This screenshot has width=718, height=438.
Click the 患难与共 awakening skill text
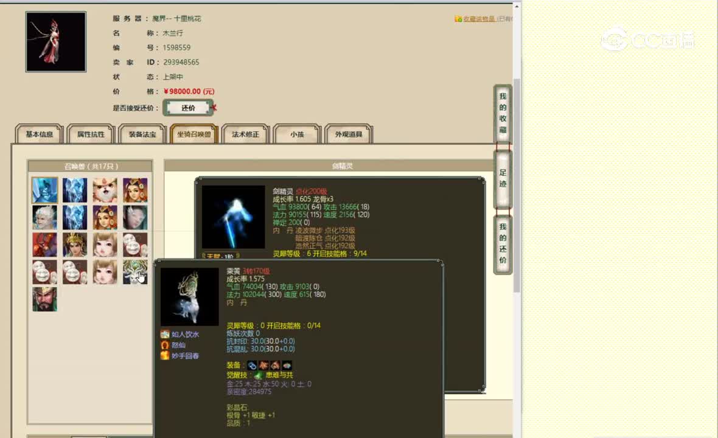pos(279,375)
